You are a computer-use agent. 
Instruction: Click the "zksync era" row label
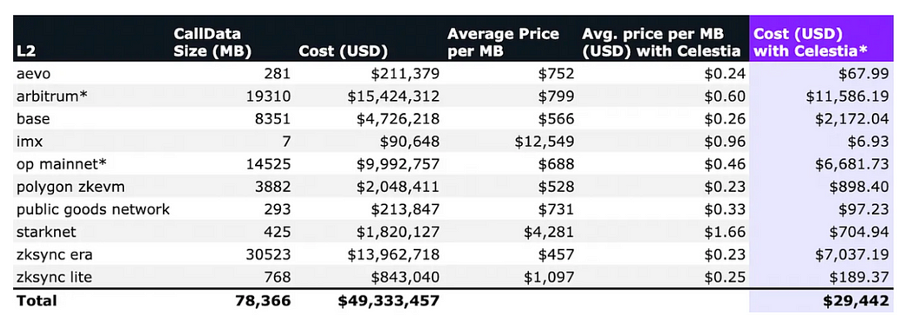pyautogui.click(x=54, y=254)
